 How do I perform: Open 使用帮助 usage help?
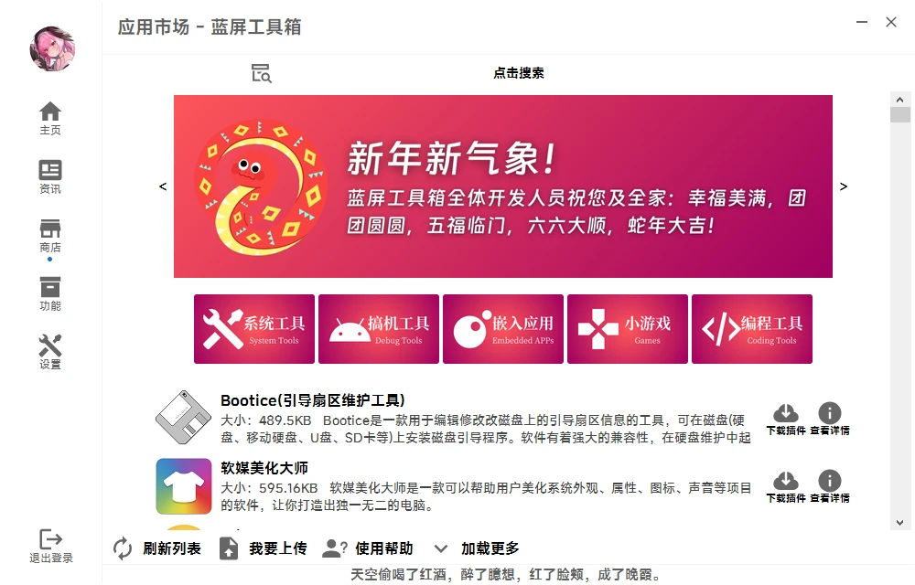pyautogui.click(x=368, y=548)
